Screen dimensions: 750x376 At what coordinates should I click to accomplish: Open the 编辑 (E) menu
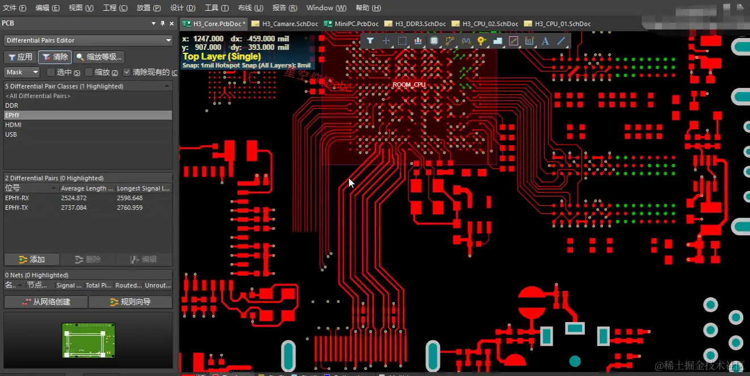(48, 8)
